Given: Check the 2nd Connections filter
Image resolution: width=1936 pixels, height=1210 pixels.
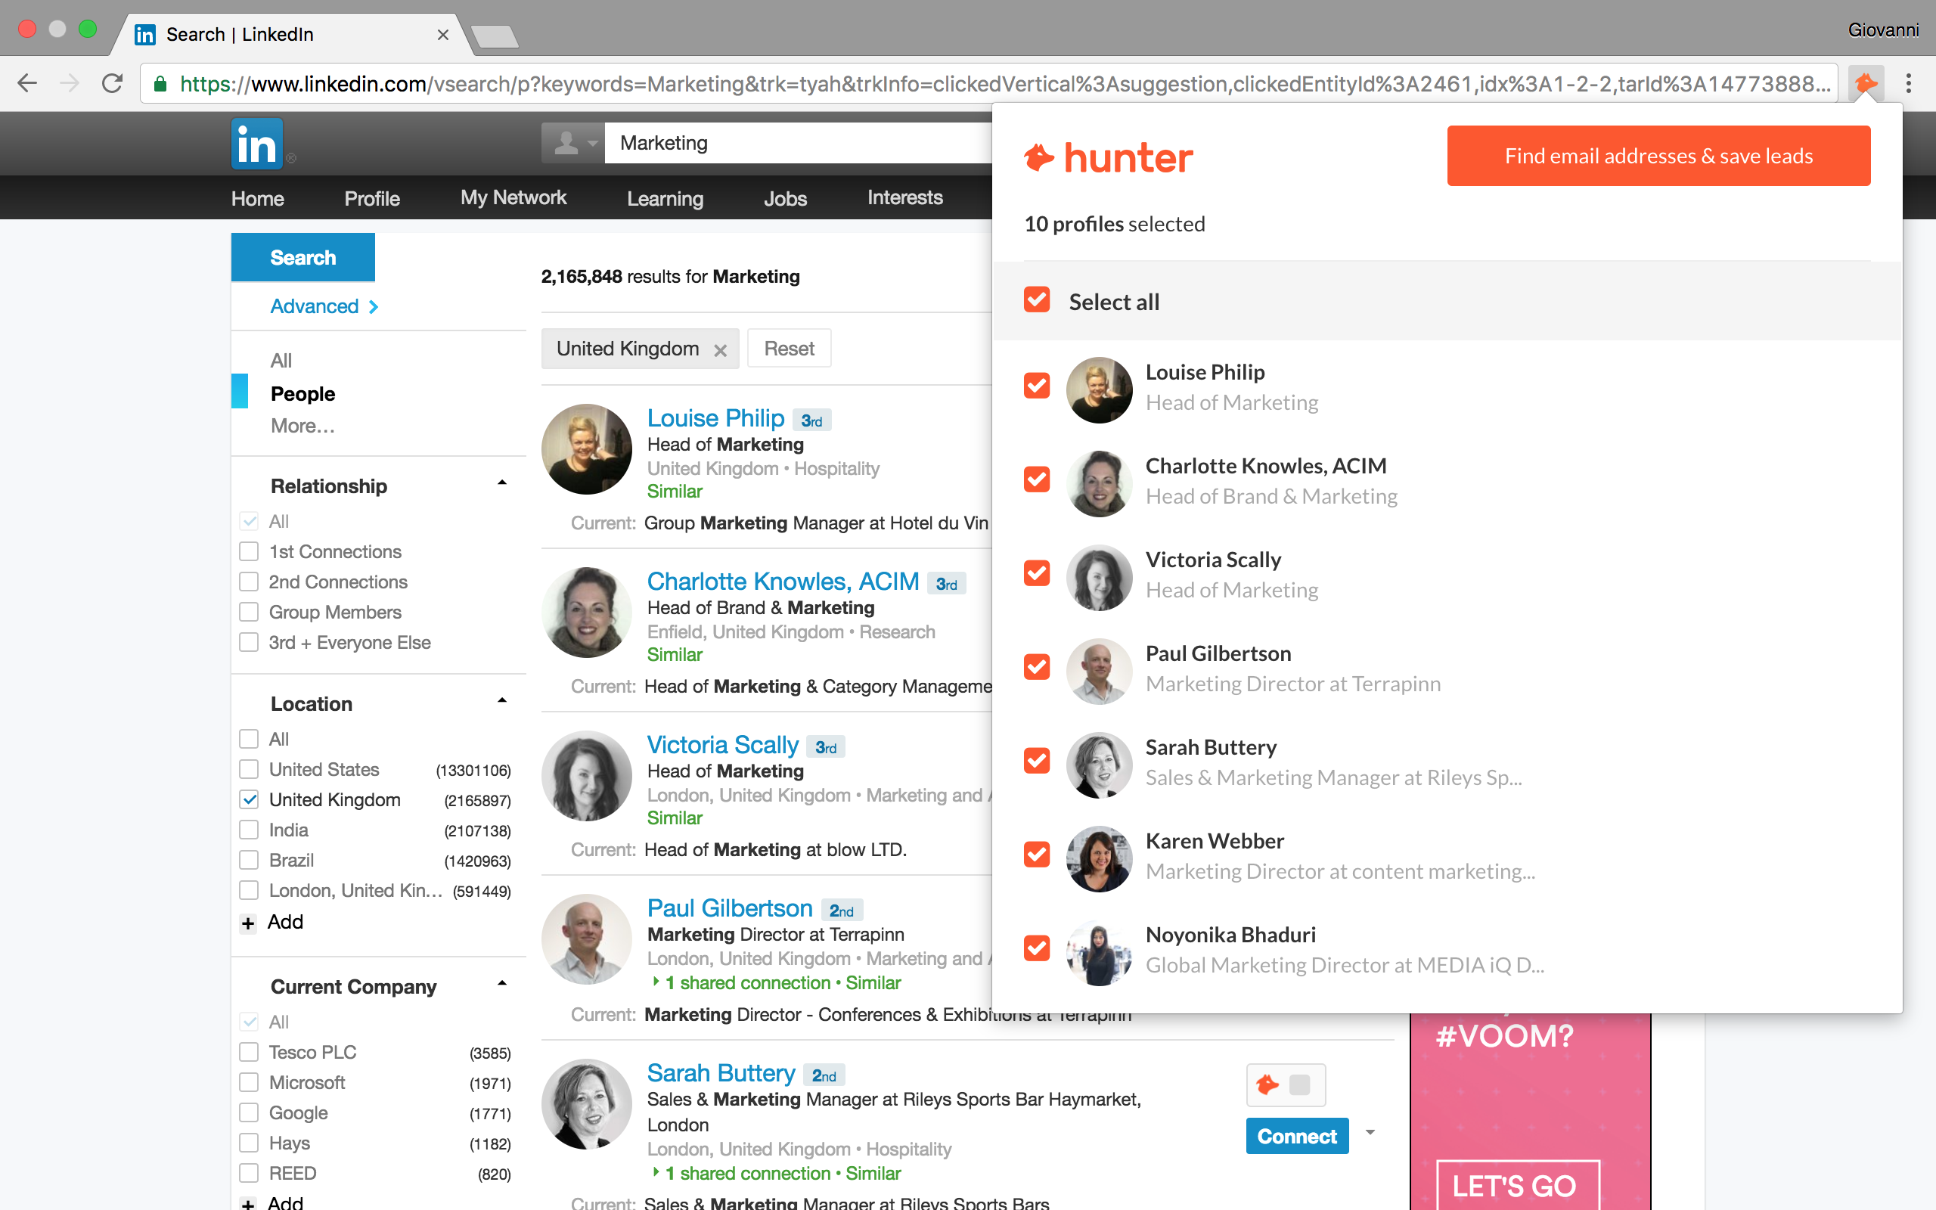Looking at the screenshot, I should (x=249, y=582).
